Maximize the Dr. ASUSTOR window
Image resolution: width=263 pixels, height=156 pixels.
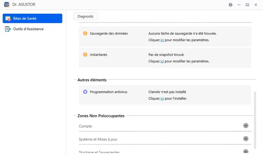point(247,5)
